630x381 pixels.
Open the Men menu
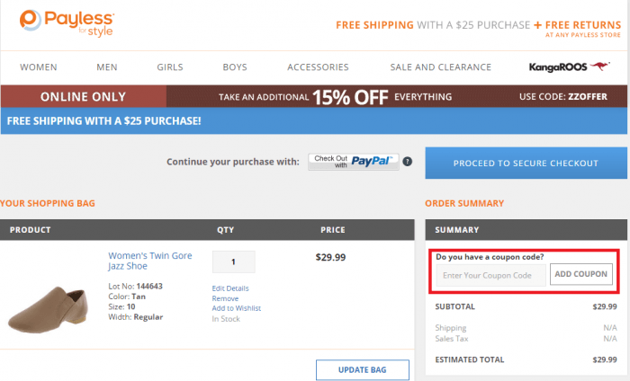(x=107, y=67)
